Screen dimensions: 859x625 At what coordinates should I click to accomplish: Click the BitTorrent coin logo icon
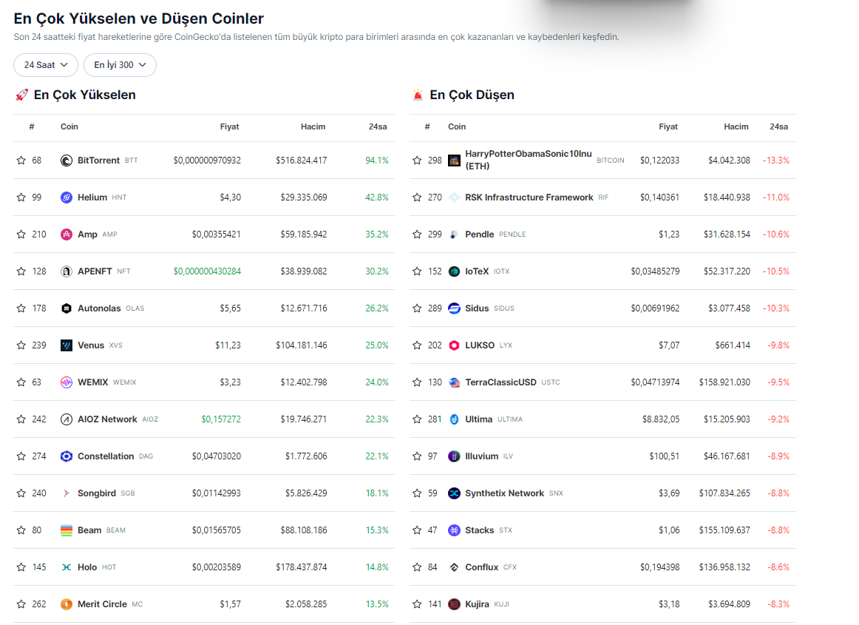coord(67,161)
